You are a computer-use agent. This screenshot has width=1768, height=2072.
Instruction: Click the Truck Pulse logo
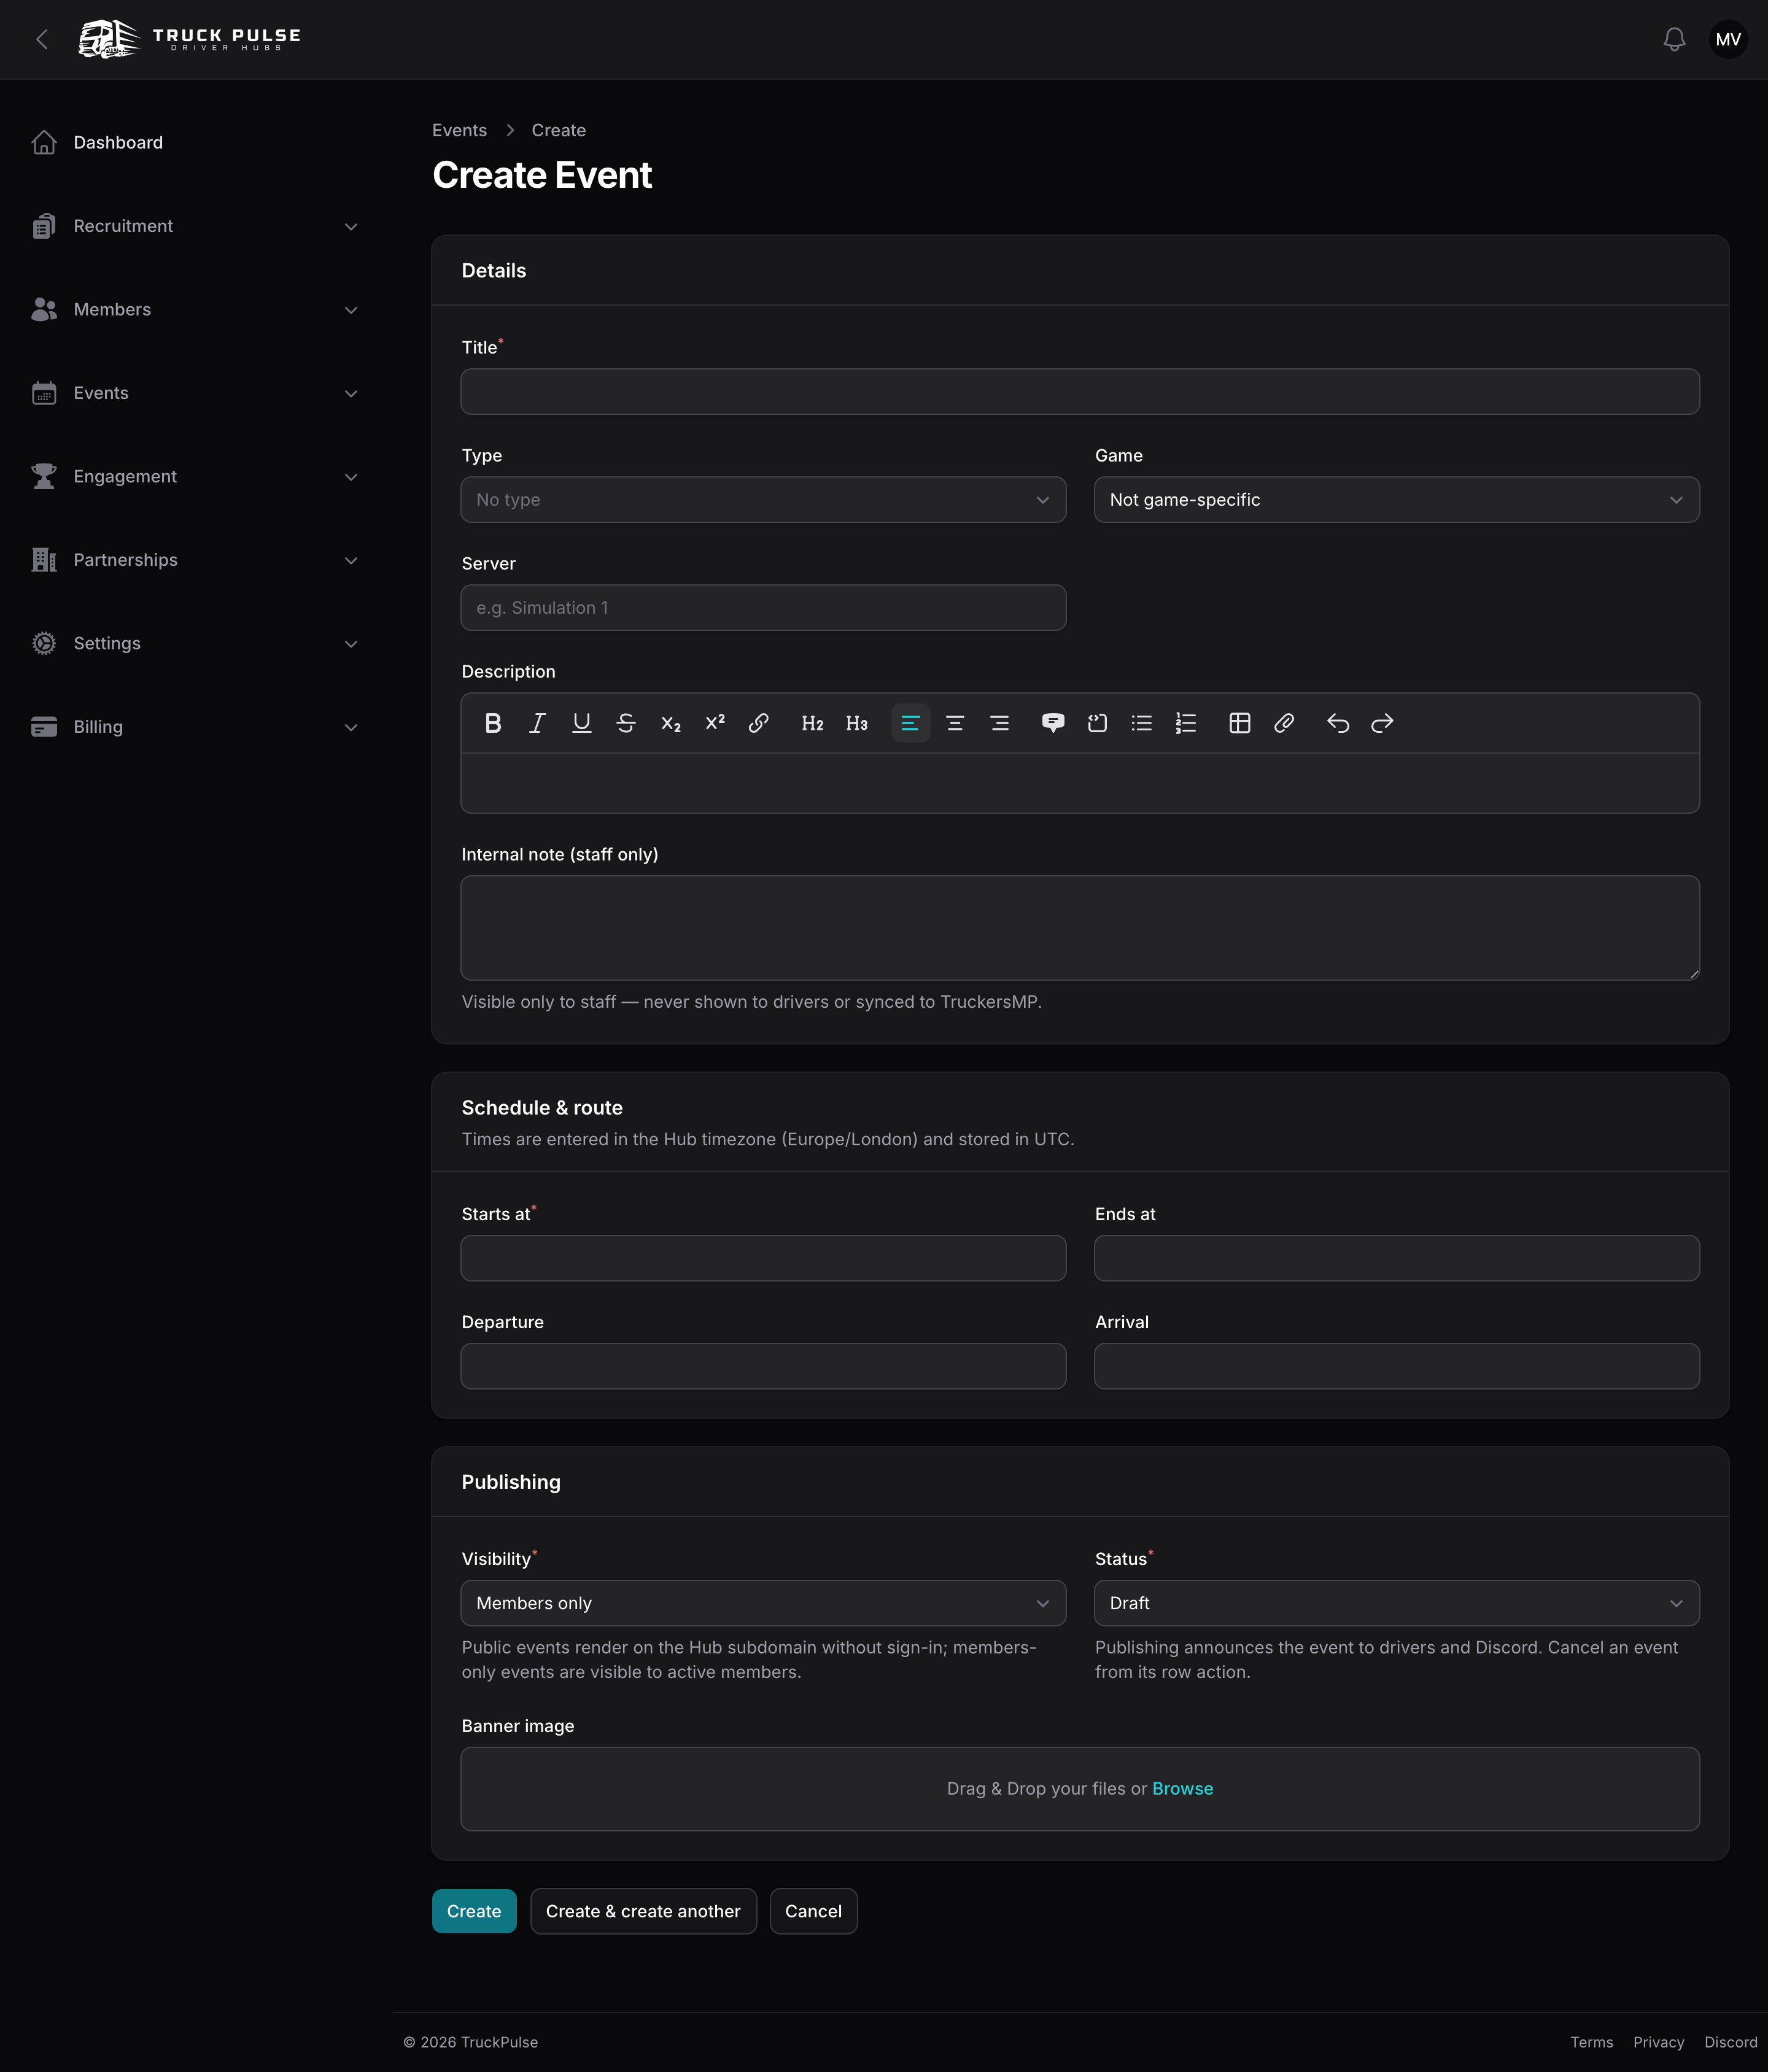tap(189, 39)
